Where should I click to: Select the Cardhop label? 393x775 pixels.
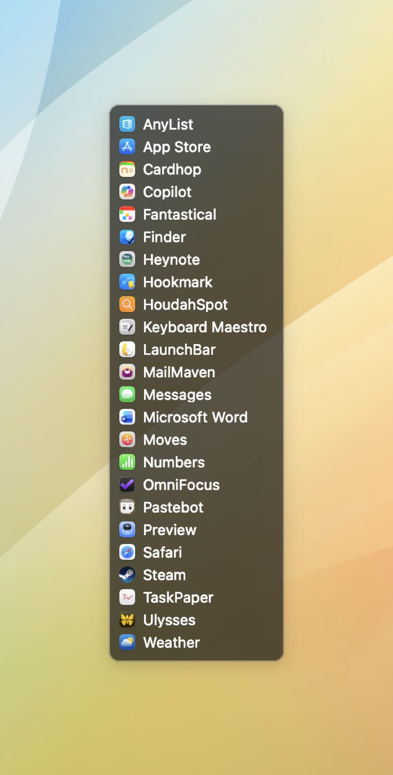[172, 170]
